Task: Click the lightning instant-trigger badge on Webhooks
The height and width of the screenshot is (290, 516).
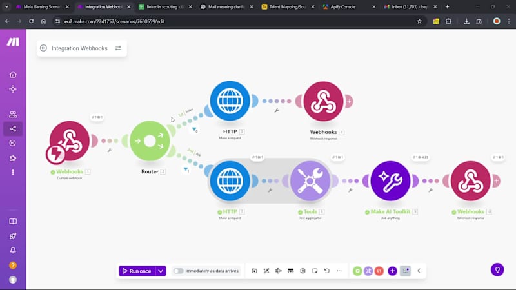Action: coord(55,154)
